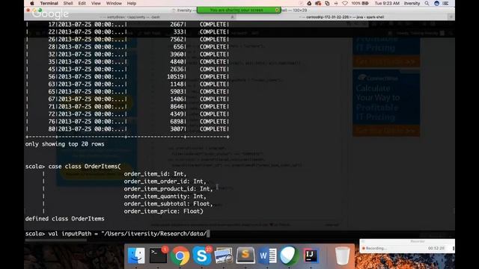The image size is (479, 269).
Task: Open the green shield app in Dock
Action: tap(289, 256)
